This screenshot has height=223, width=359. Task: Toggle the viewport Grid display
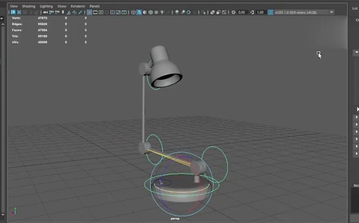click(x=89, y=12)
